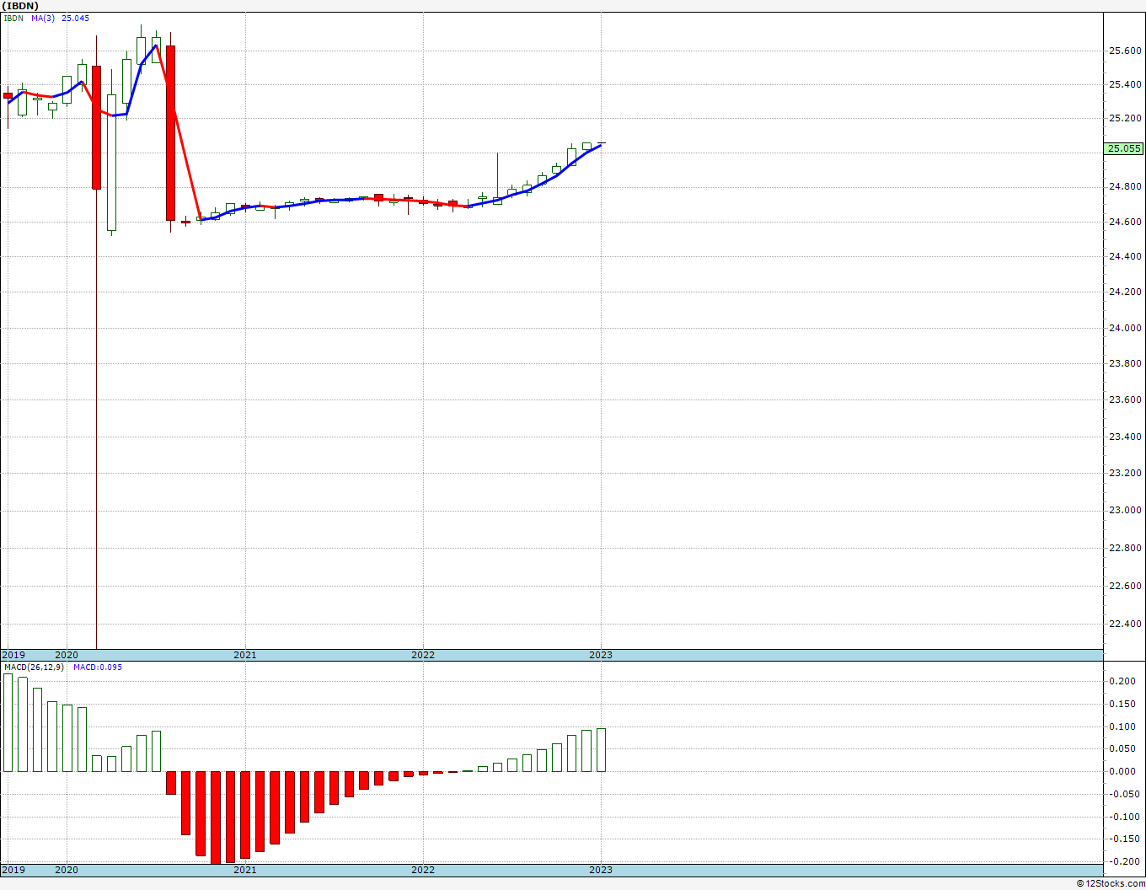Select the small IBDN legend label beside MA(3)
This screenshot has width=1146, height=890.
tap(14, 19)
